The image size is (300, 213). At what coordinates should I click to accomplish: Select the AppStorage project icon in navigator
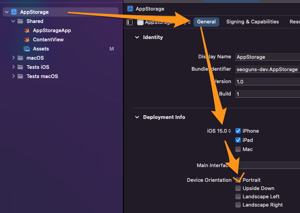(x=14, y=12)
